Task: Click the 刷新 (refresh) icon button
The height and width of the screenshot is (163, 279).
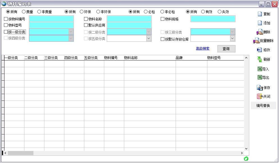Action: (x=260, y=59)
